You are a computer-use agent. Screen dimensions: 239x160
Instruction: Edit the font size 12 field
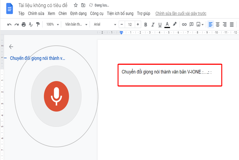click(130, 24)
